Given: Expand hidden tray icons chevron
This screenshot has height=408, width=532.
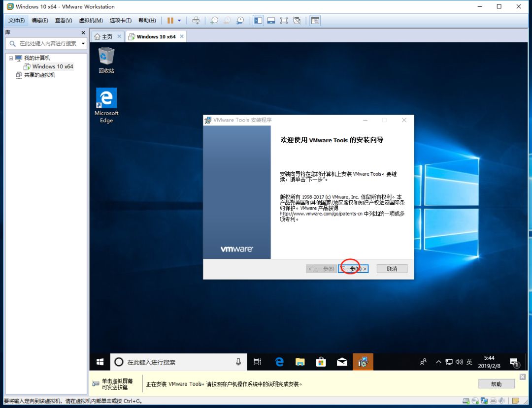Looking at the screenshot, I should pyautogui.click(x=438, y=362).
